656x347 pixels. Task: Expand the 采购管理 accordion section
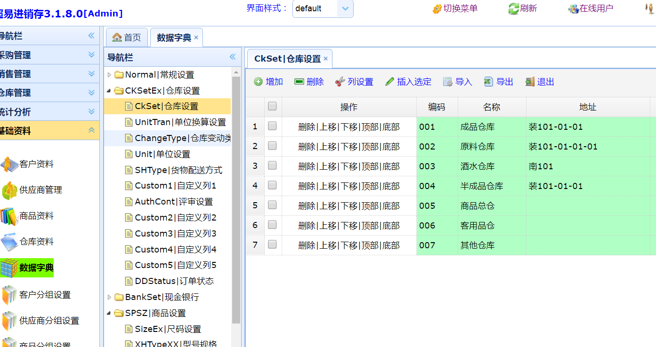click(91, 55)
